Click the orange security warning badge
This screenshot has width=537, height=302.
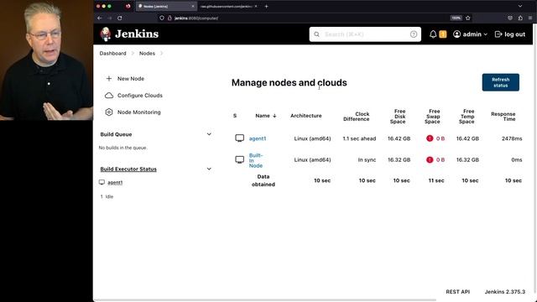coord(443,34)
